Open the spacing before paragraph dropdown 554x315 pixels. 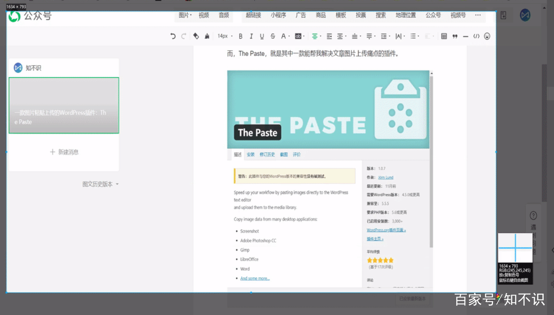pyautogui.click(x=356, y=36)
